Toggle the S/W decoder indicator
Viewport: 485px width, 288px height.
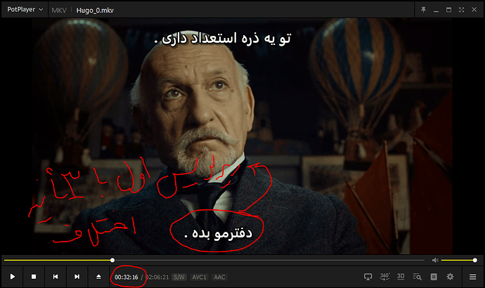pos(179,277)
